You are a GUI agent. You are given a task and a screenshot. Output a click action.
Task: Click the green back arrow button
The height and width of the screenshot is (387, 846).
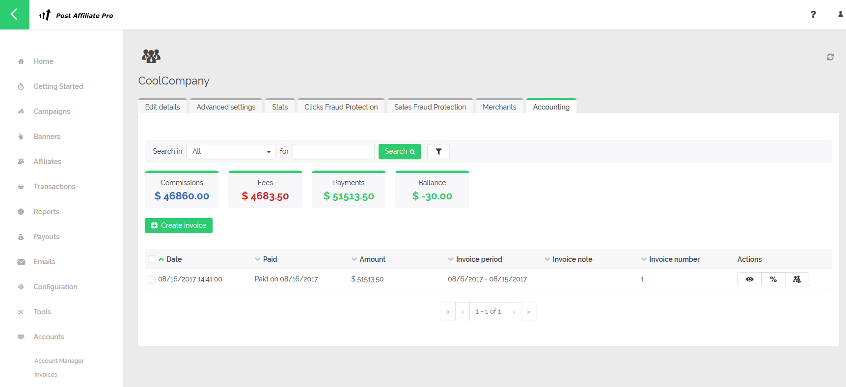click(x=14, y=15)
